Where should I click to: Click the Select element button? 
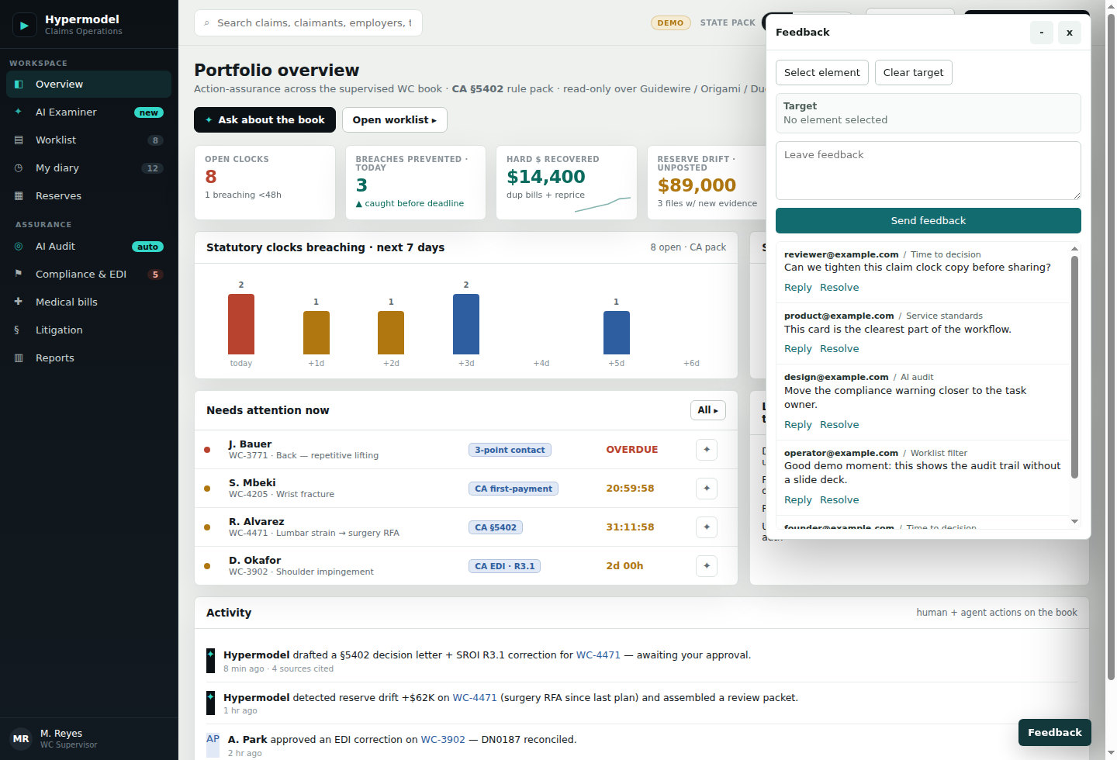point(822,73)
